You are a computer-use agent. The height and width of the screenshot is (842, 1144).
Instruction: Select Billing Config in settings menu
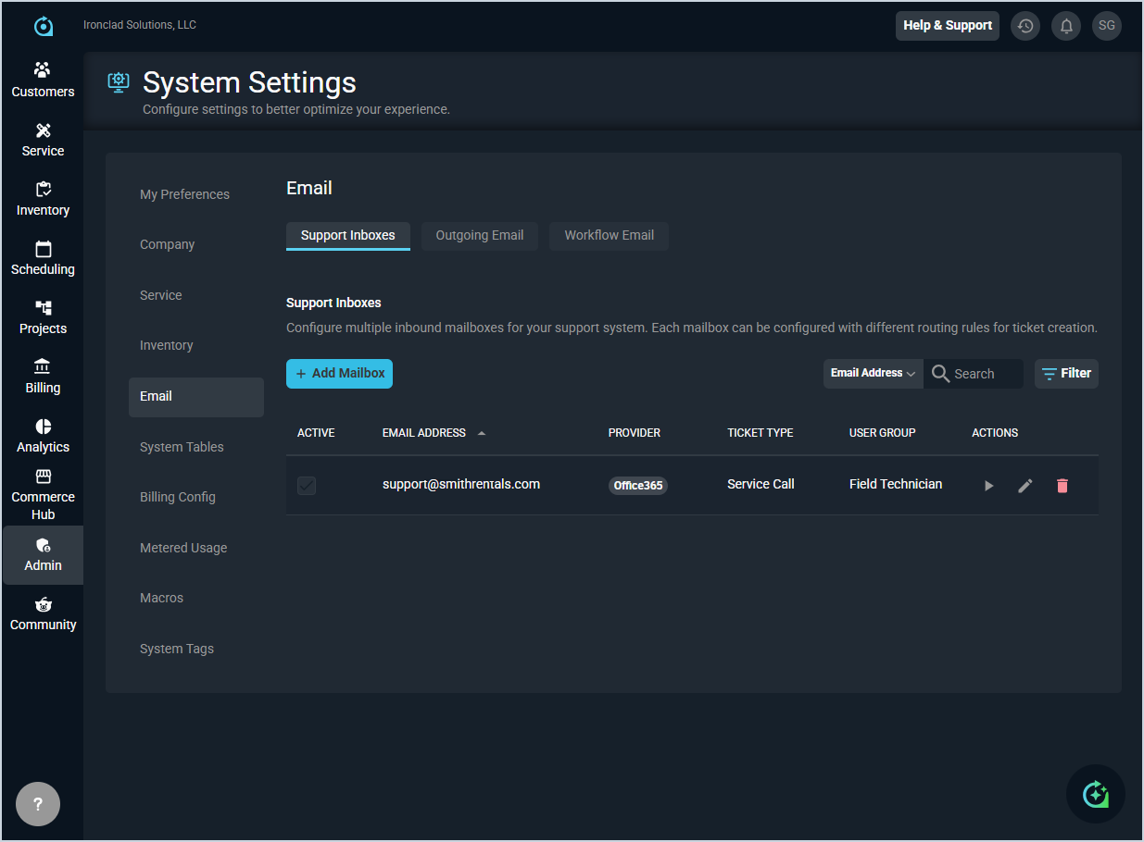click(178, 497)
